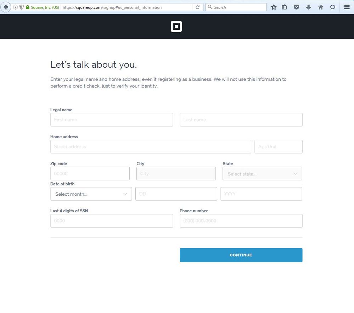Click the Street address field
The height and width of the screenshot is (313, 354).
click(151, 147)
